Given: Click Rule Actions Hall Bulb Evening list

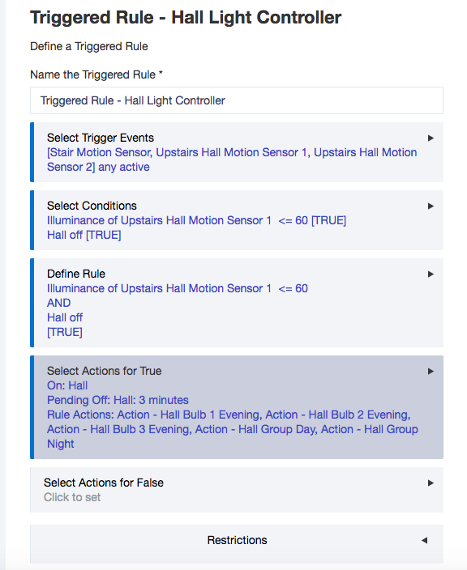Looking at the screenshot, I should [233, 429].
